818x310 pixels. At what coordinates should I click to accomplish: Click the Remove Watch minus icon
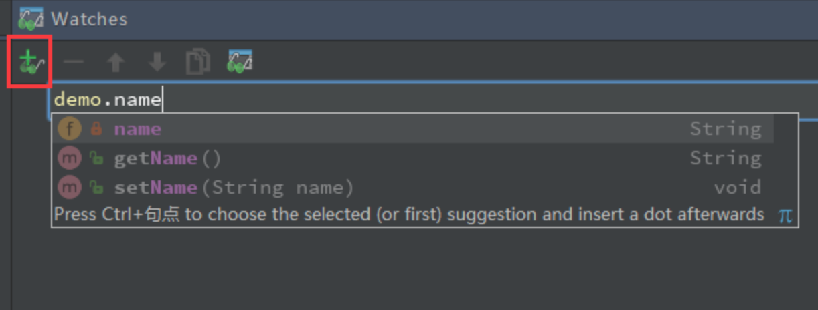click(73, 63)
